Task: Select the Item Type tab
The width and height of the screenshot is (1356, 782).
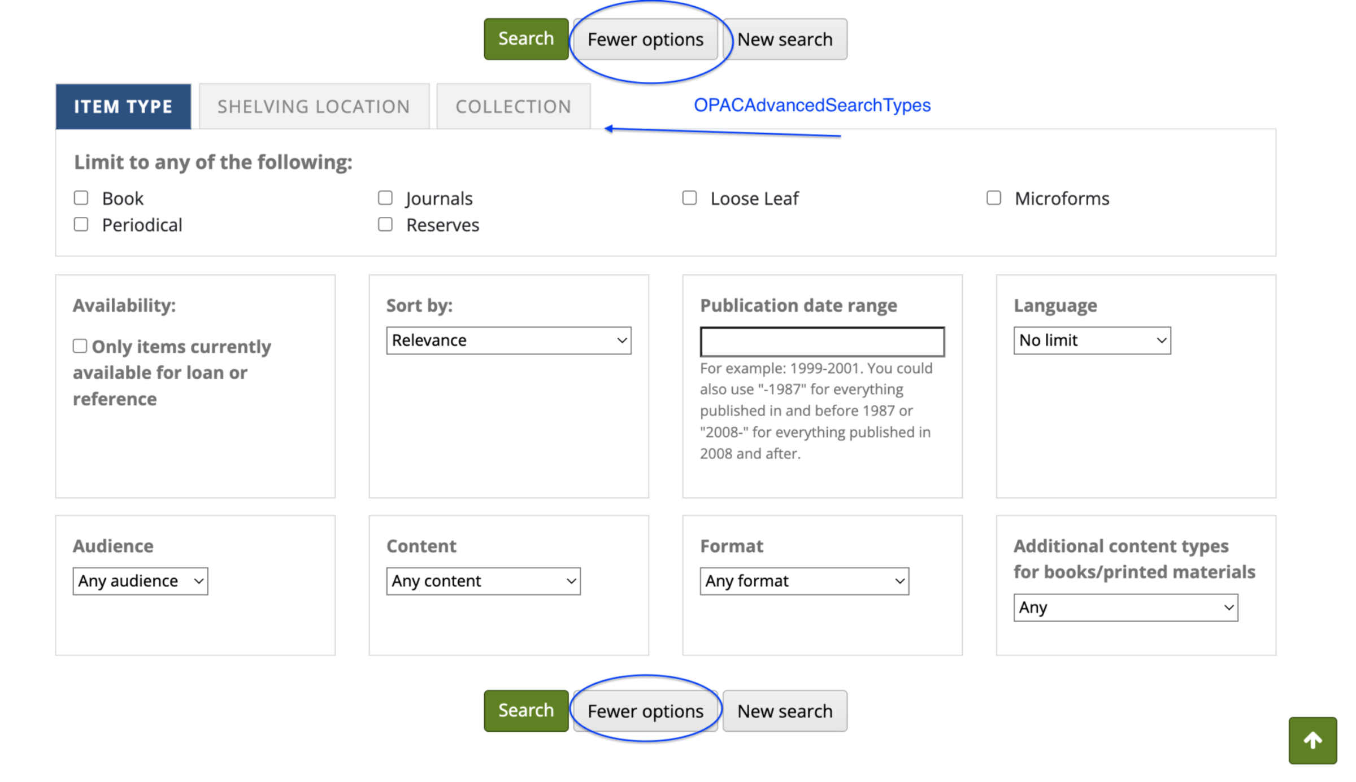Action: click(x=123, y=107)
